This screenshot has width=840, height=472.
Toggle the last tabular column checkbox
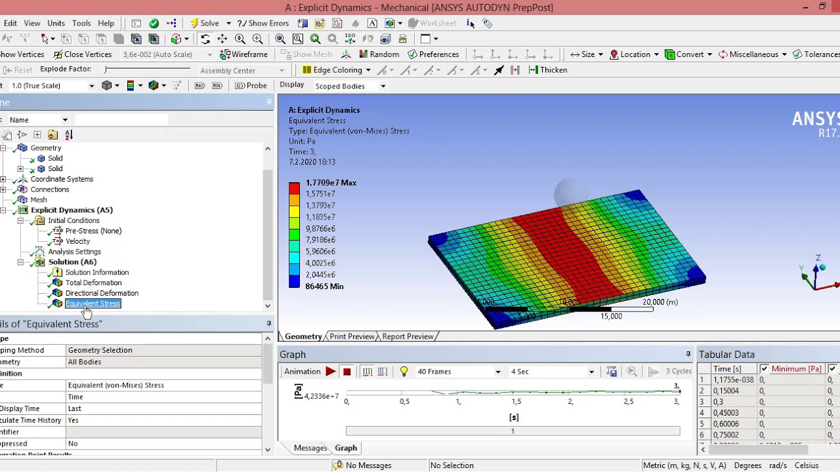[x=832, y=369]
